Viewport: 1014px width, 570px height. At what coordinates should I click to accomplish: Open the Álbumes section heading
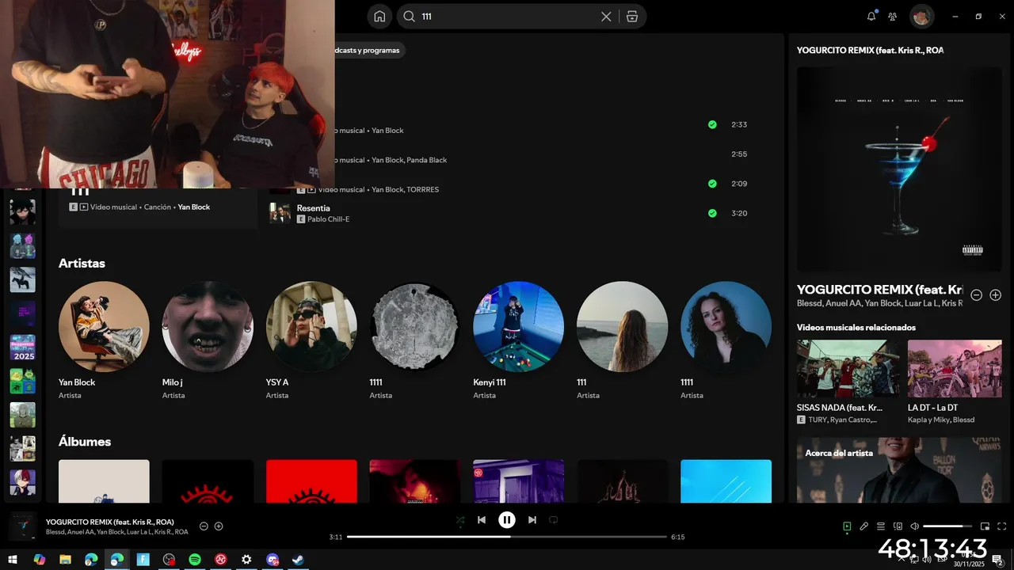tap(85, 442)
